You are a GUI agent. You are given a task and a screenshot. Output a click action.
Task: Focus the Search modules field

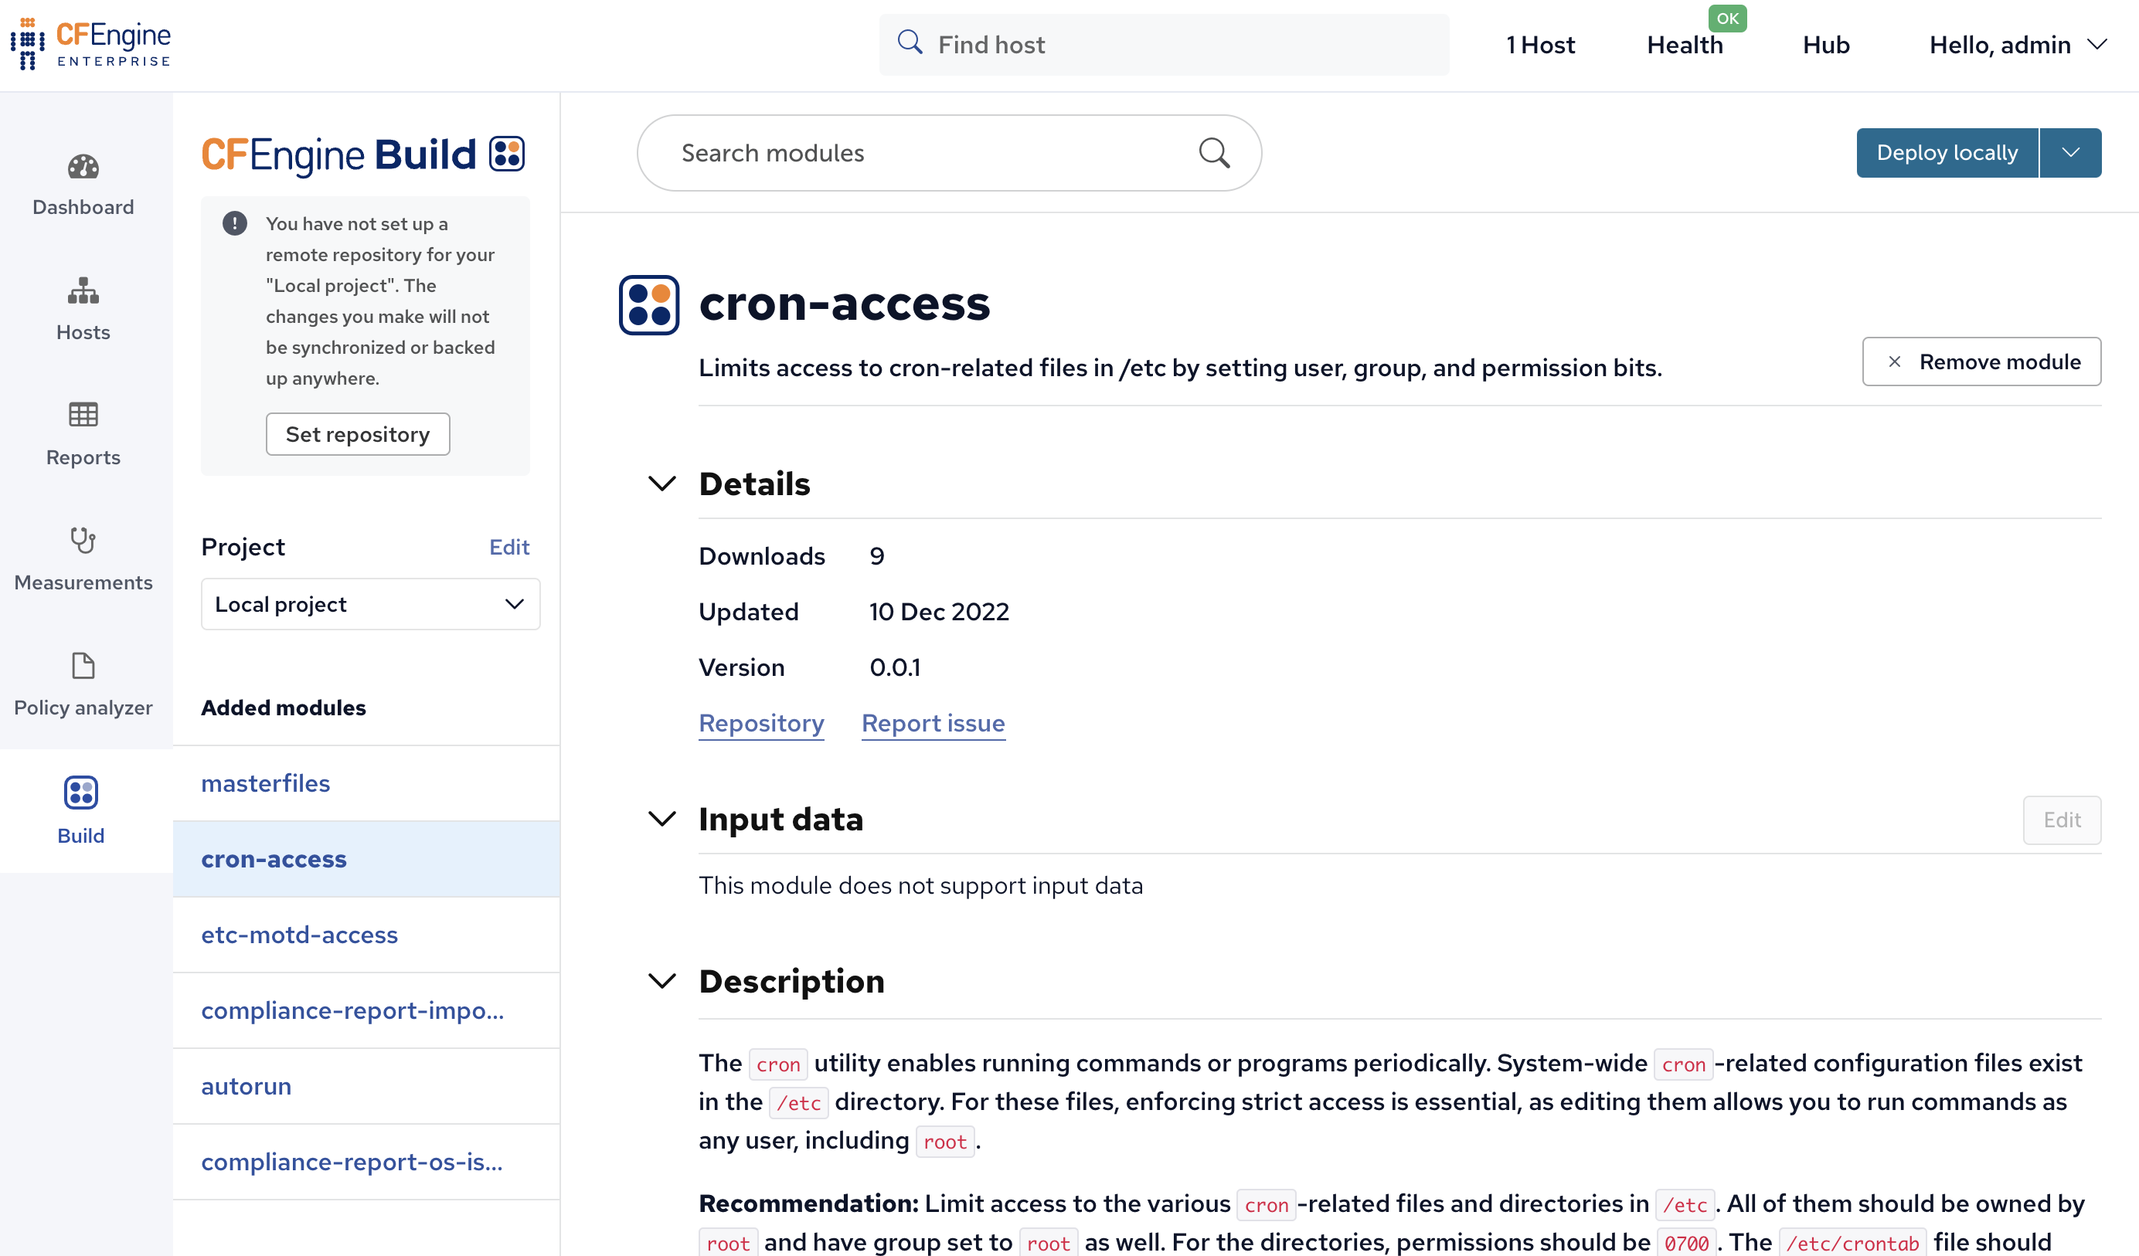coord(949,153)
